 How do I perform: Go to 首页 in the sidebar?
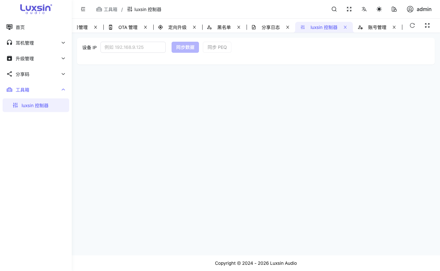click(36, 27)
